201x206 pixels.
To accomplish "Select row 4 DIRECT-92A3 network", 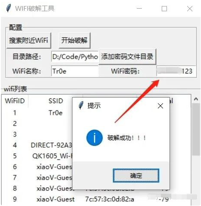I will pyautogui.click(x=96, y=145).
